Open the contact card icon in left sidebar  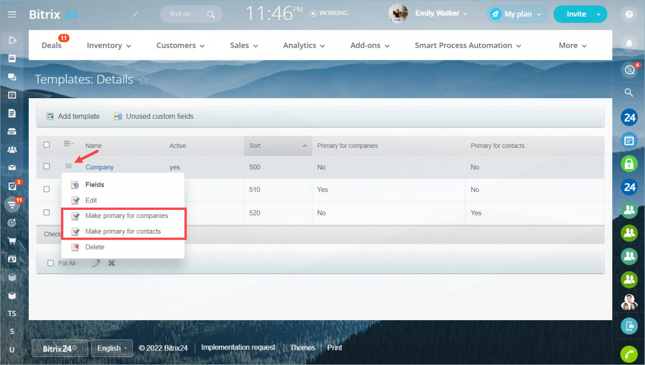[x=12, y=259]
